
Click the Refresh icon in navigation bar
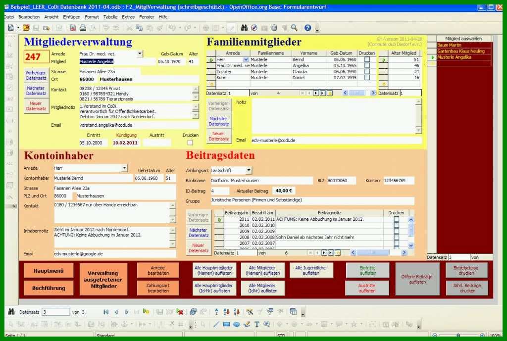point(193,312)
